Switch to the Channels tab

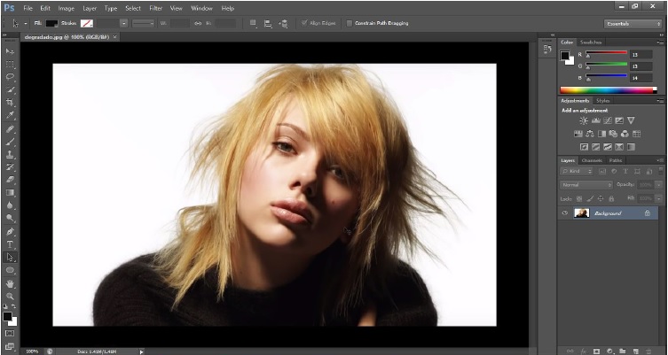tap(591, 160)
